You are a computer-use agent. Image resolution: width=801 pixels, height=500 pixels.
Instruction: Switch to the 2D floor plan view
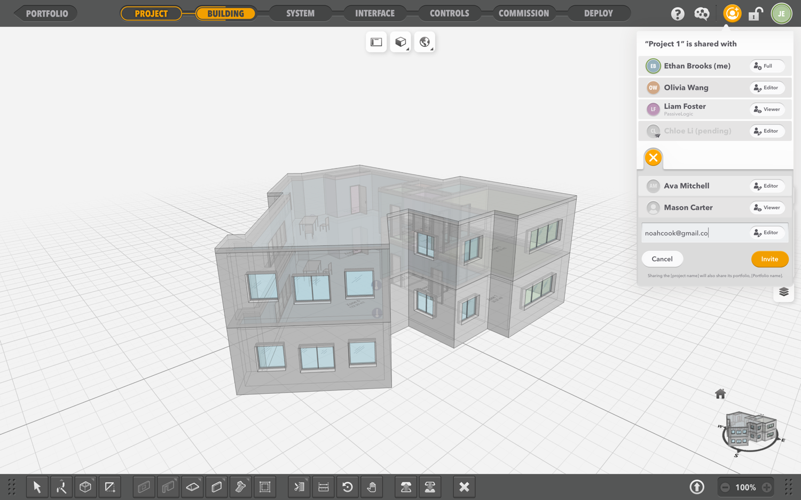click(376, 42)
